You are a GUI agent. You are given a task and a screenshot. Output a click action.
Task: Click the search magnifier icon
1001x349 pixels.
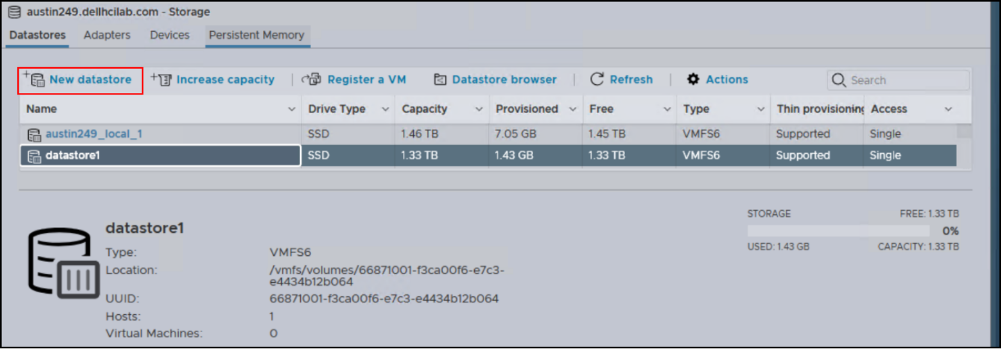pyautogui.click(x=839, y=80)
